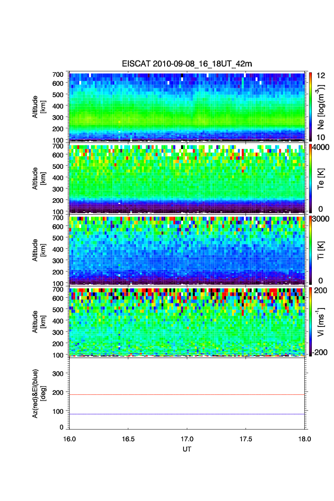Screen dimensions: 334x501
Task: Click inside the Te electron temperature panel
Action: click(x=188, y=178)
